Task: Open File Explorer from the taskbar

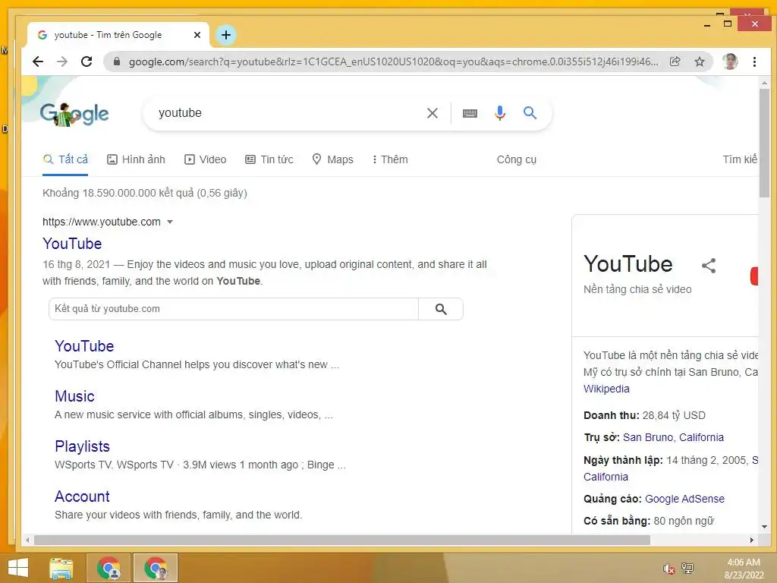Action: point(61,568)
